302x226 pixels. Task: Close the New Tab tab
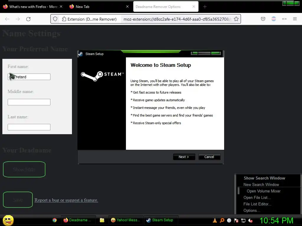(127, 6)
